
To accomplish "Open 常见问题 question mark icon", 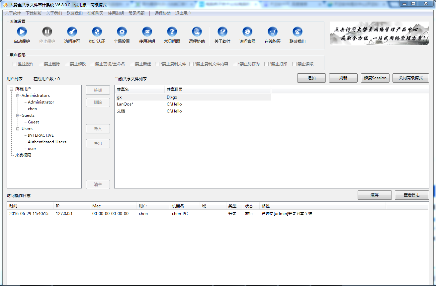I will (172, 32).
